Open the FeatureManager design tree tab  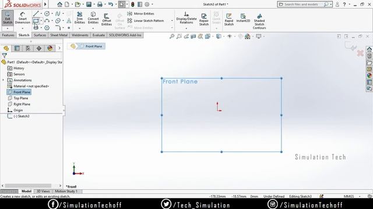[6, 48]
